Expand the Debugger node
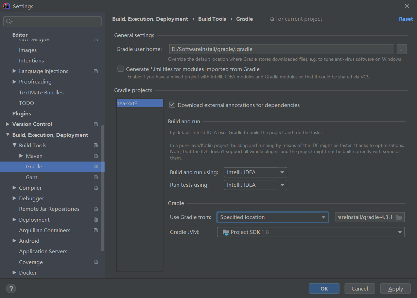 click(14, 198)
